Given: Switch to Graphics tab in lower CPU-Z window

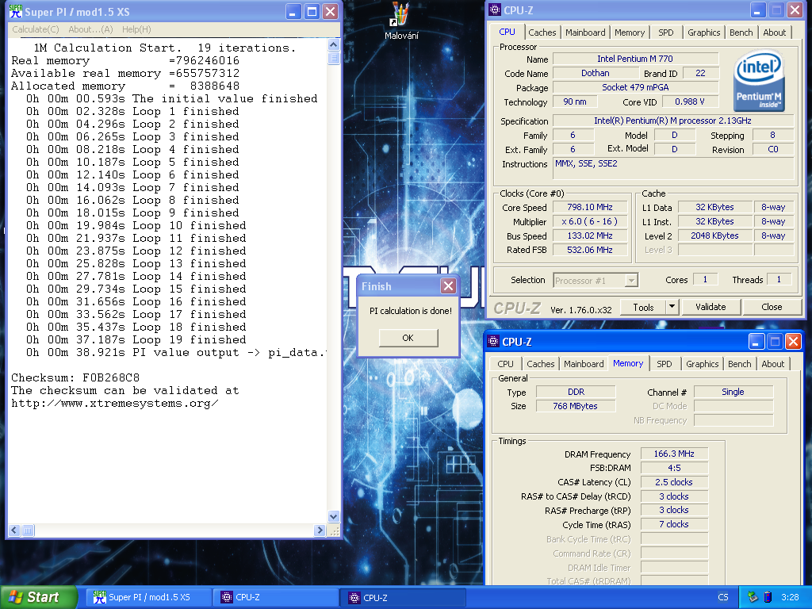Looking at the screenshot, I should tap(702, 363).
